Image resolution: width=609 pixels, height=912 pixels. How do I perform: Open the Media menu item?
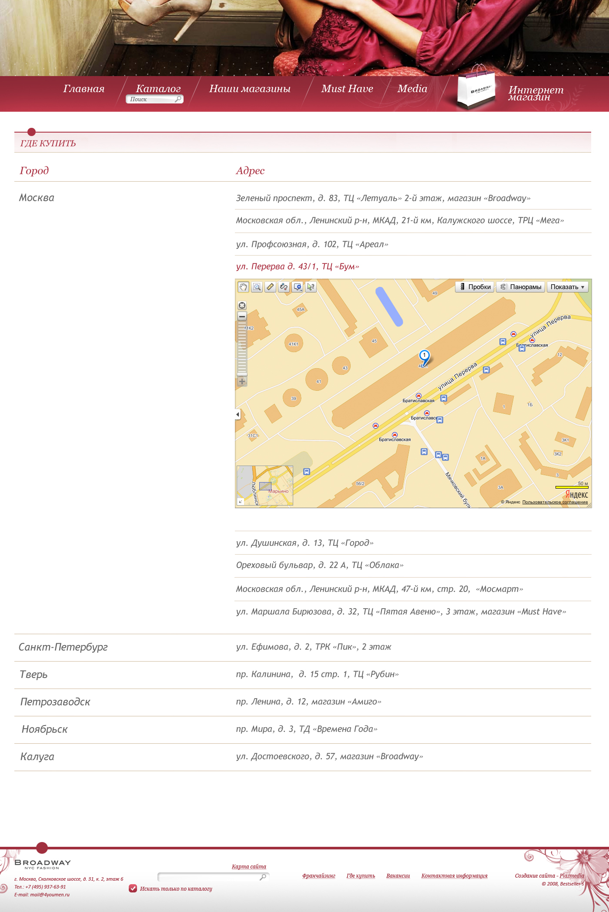pyautogui.click(x=412, y=89)
